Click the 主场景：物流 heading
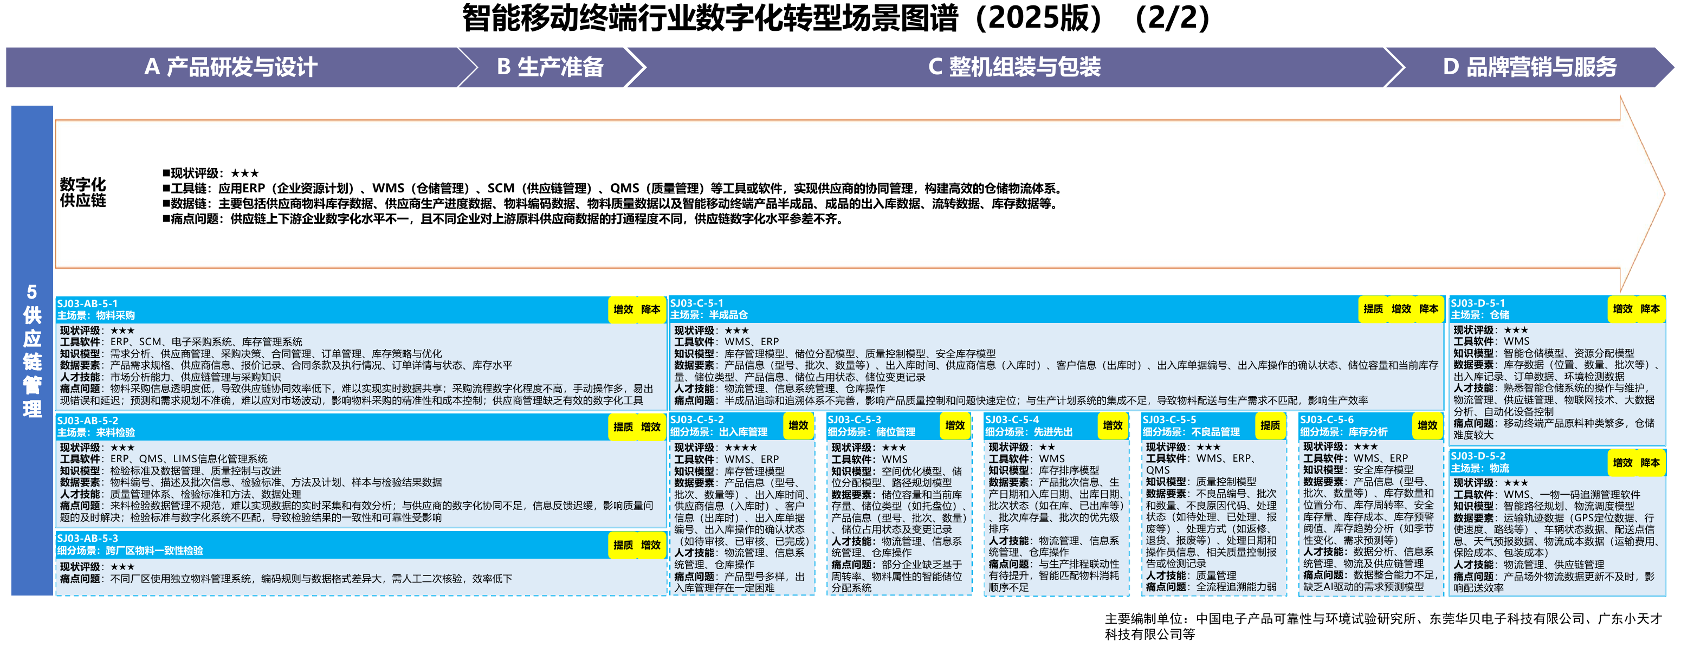The height and width of the screenshot is (647, 1681). pyautogui.click(x=1480, y=469)
